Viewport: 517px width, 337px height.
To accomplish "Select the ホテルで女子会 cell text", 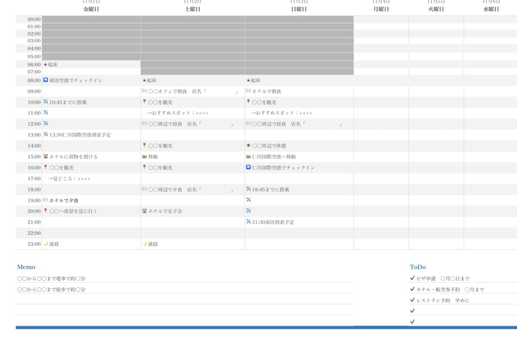I will tap(165, 211).
